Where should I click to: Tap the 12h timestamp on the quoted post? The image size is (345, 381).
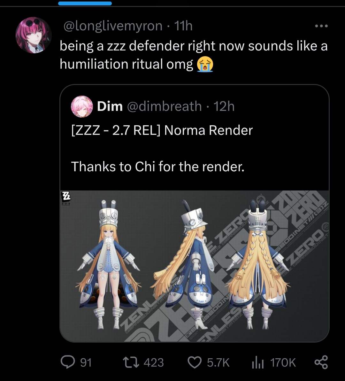point(224,106)
